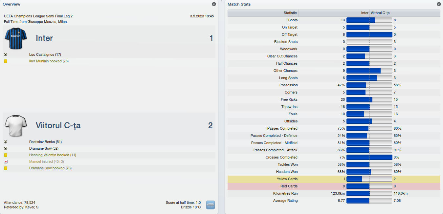
Task: Click yellow card icon beside Henning Valentin
Action: pos(6,155)
